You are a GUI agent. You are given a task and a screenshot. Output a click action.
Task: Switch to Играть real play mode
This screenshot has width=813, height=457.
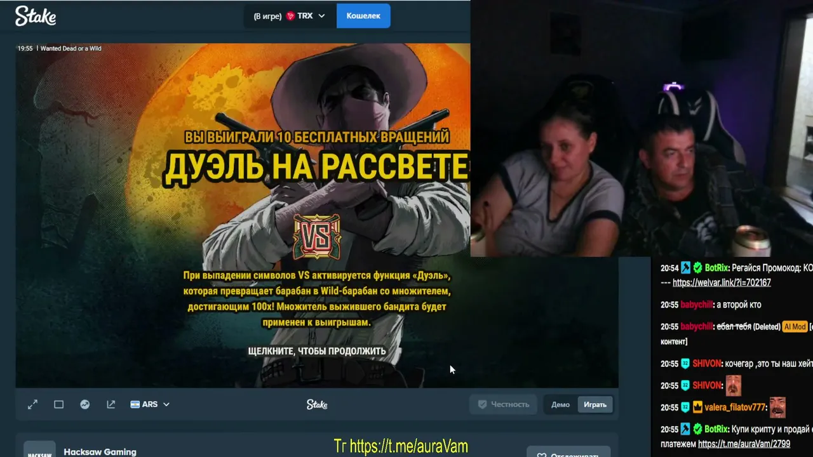(x=595, y=404)
